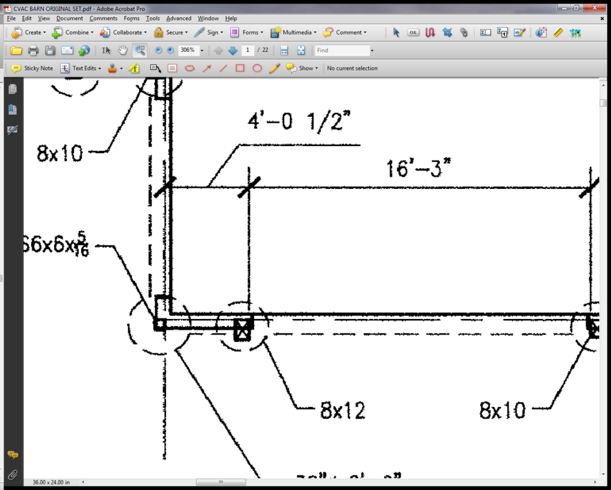Click the Find search field
Screen dimensions: 611x490
click(342, 50)
